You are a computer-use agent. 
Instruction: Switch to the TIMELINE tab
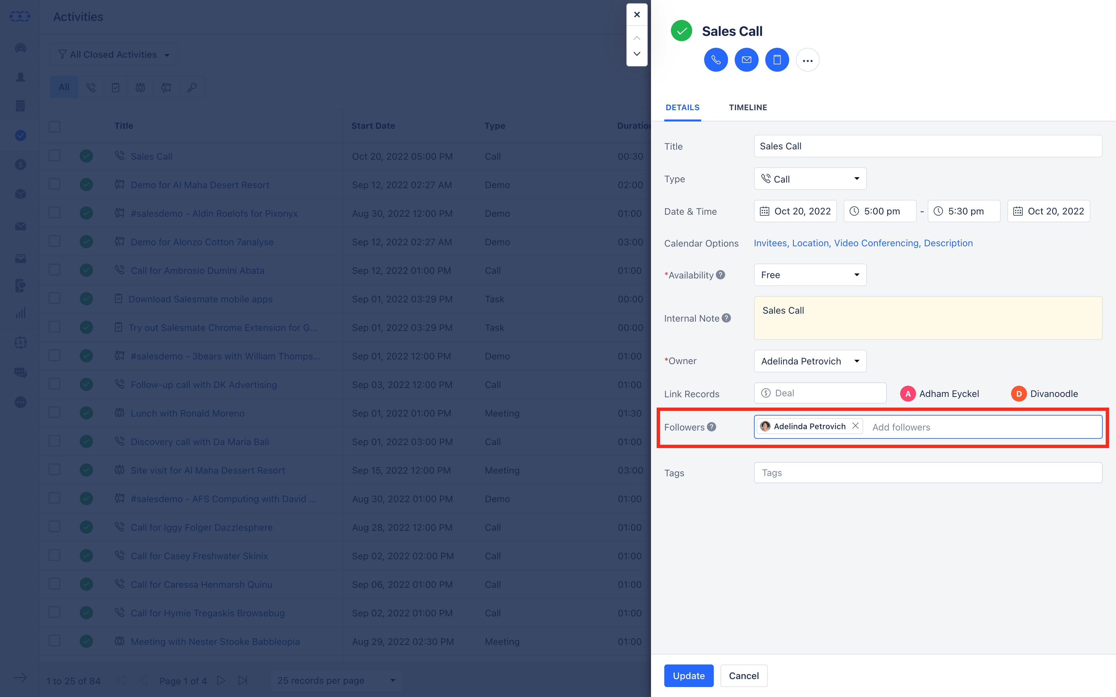(x=748, y=108)
